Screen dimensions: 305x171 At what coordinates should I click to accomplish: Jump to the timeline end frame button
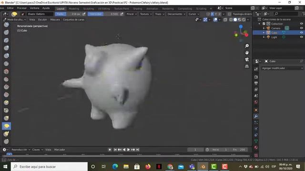click(x=138, y=150)
